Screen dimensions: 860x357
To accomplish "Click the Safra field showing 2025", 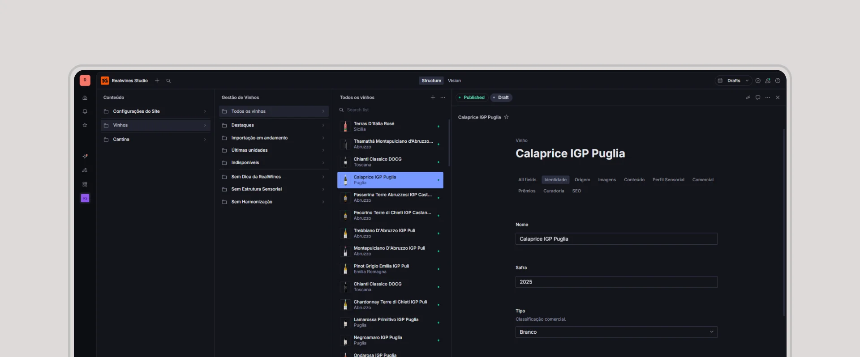I will coord(616,282).
